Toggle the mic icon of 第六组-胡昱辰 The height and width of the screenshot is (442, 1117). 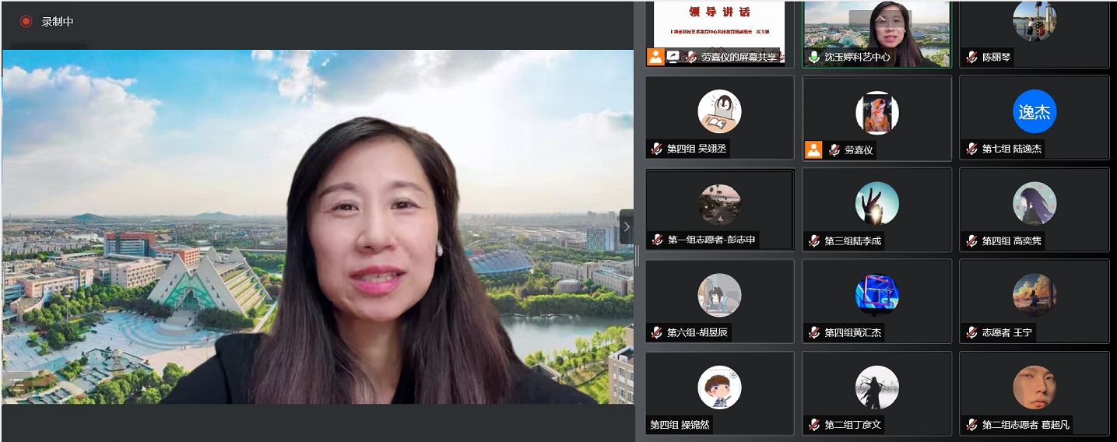657,332
